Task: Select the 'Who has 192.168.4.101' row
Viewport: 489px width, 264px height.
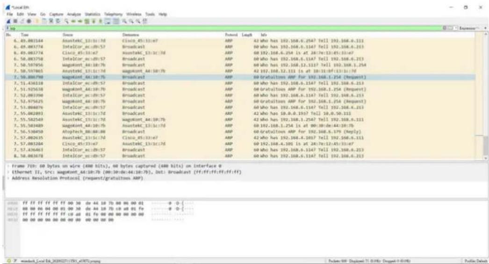Action: coord(240,138)
